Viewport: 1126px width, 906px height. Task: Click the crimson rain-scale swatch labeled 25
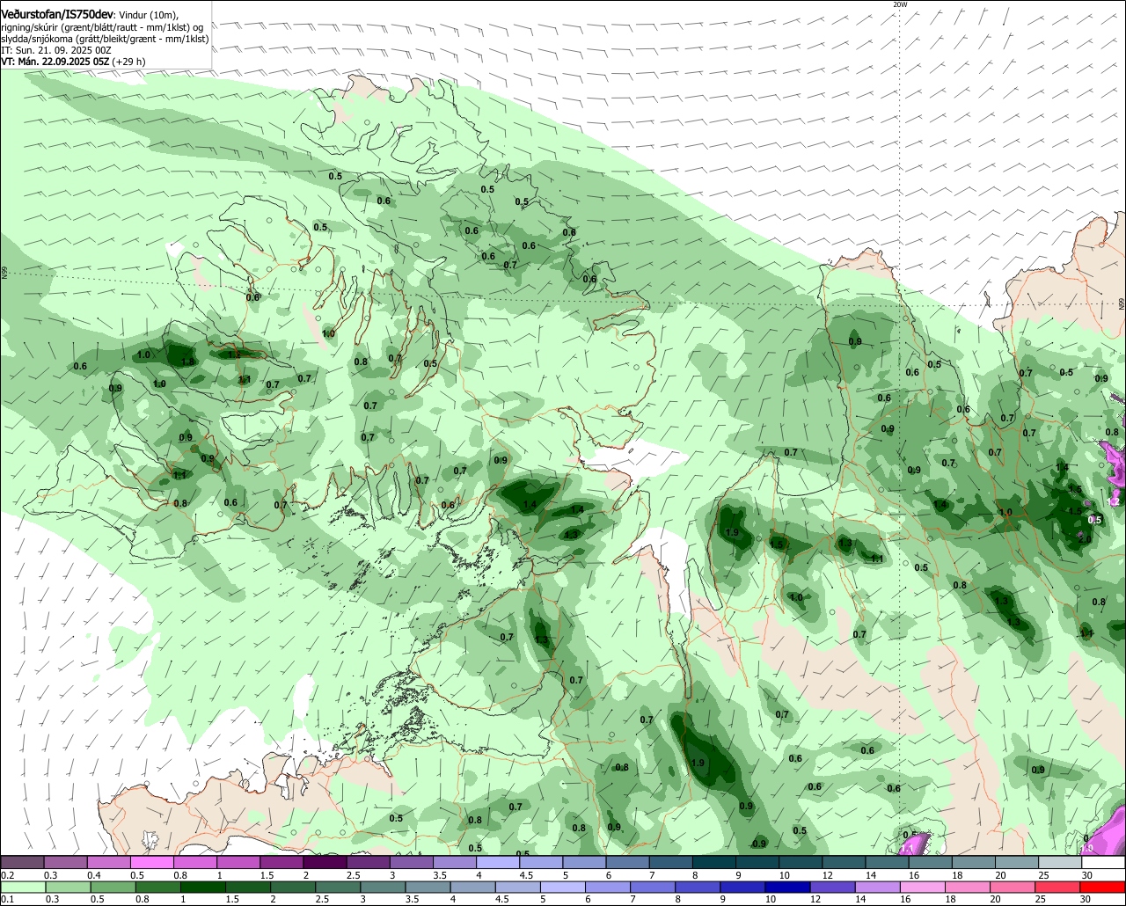pos(1058,887)
